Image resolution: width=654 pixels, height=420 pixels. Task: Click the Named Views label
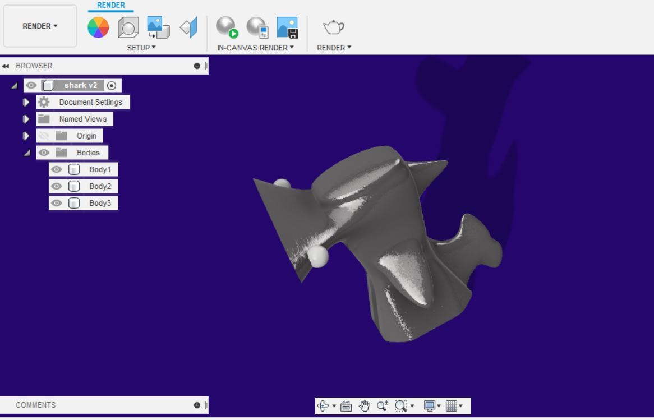pyautogui.click(x=83, y=119)
